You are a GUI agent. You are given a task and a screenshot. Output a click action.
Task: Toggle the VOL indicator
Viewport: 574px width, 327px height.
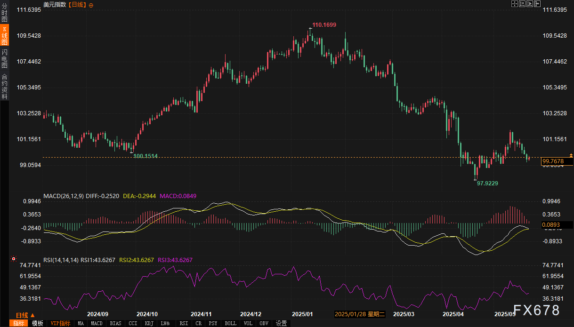click(248, 323)
